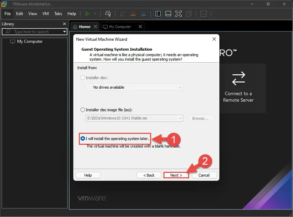Screen dimensions: 293x217
Task: Proceed with the Next > button
Action: [x=176, y=175]
